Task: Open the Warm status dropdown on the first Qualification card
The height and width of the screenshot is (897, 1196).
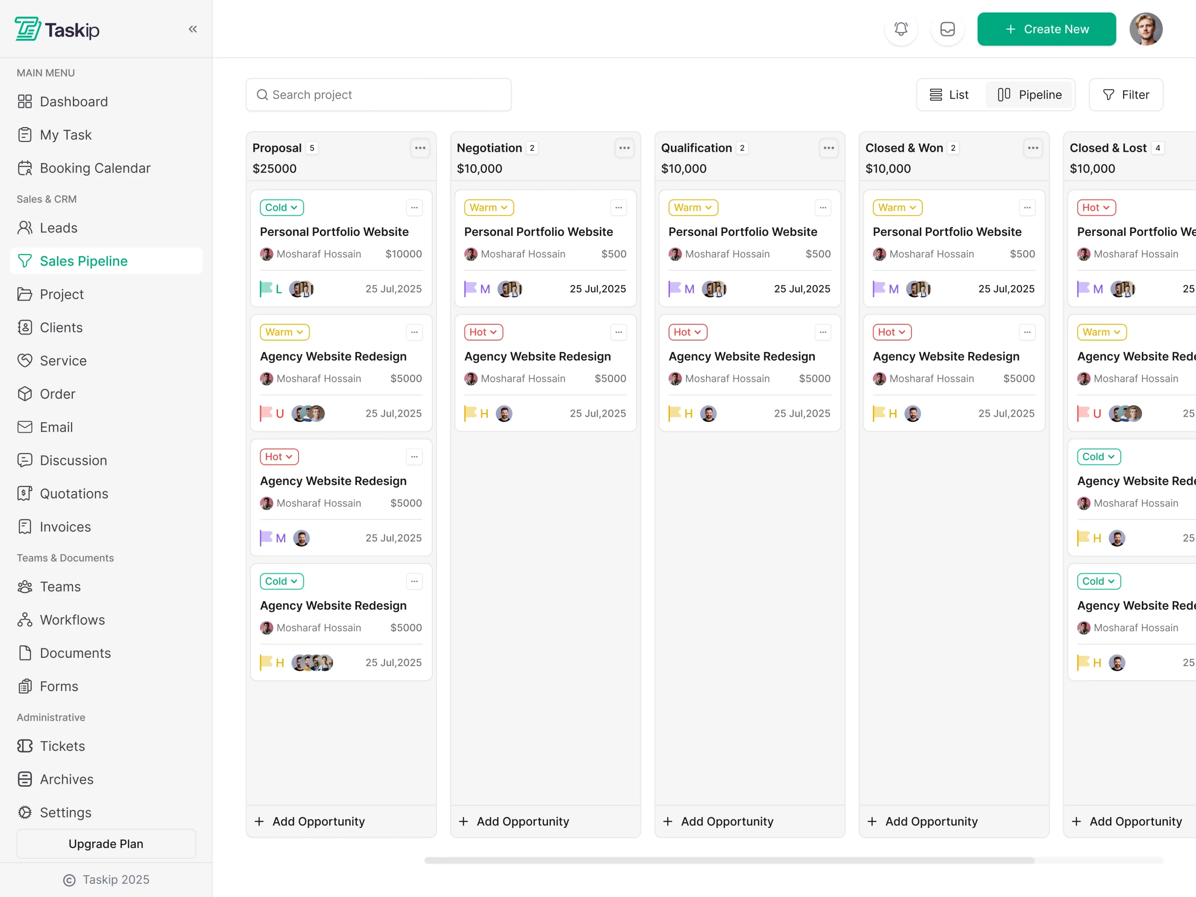Action: 693,207
